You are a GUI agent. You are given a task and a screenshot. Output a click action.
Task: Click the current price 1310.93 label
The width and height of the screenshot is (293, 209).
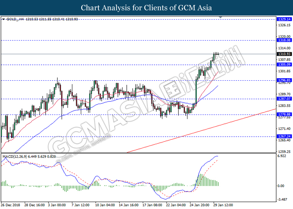tap(284, 54)
